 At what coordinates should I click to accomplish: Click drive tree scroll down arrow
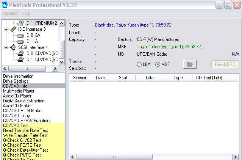pyautogui.click(x=62, y=62)
